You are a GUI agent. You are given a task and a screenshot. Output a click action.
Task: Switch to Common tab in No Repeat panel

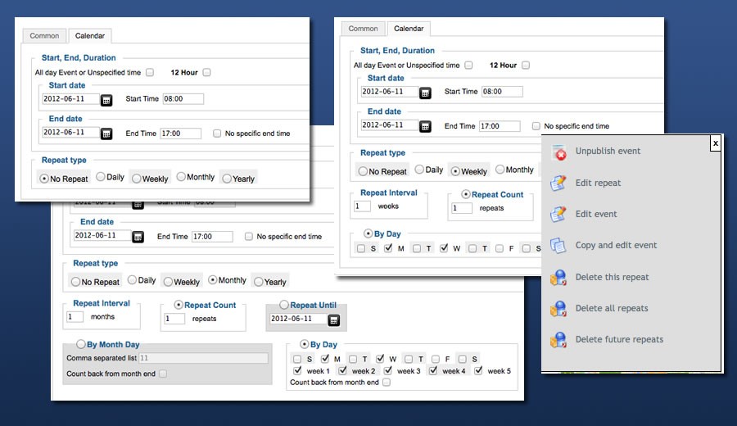[x=44, y=36]
